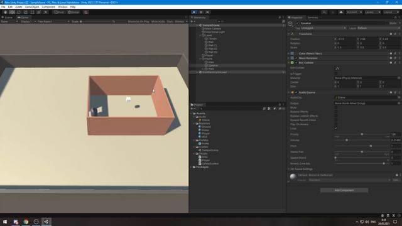Collapse the Level object in Hierarchy
402x226 pixels.
pyautogui.click(x=200, y=35)
